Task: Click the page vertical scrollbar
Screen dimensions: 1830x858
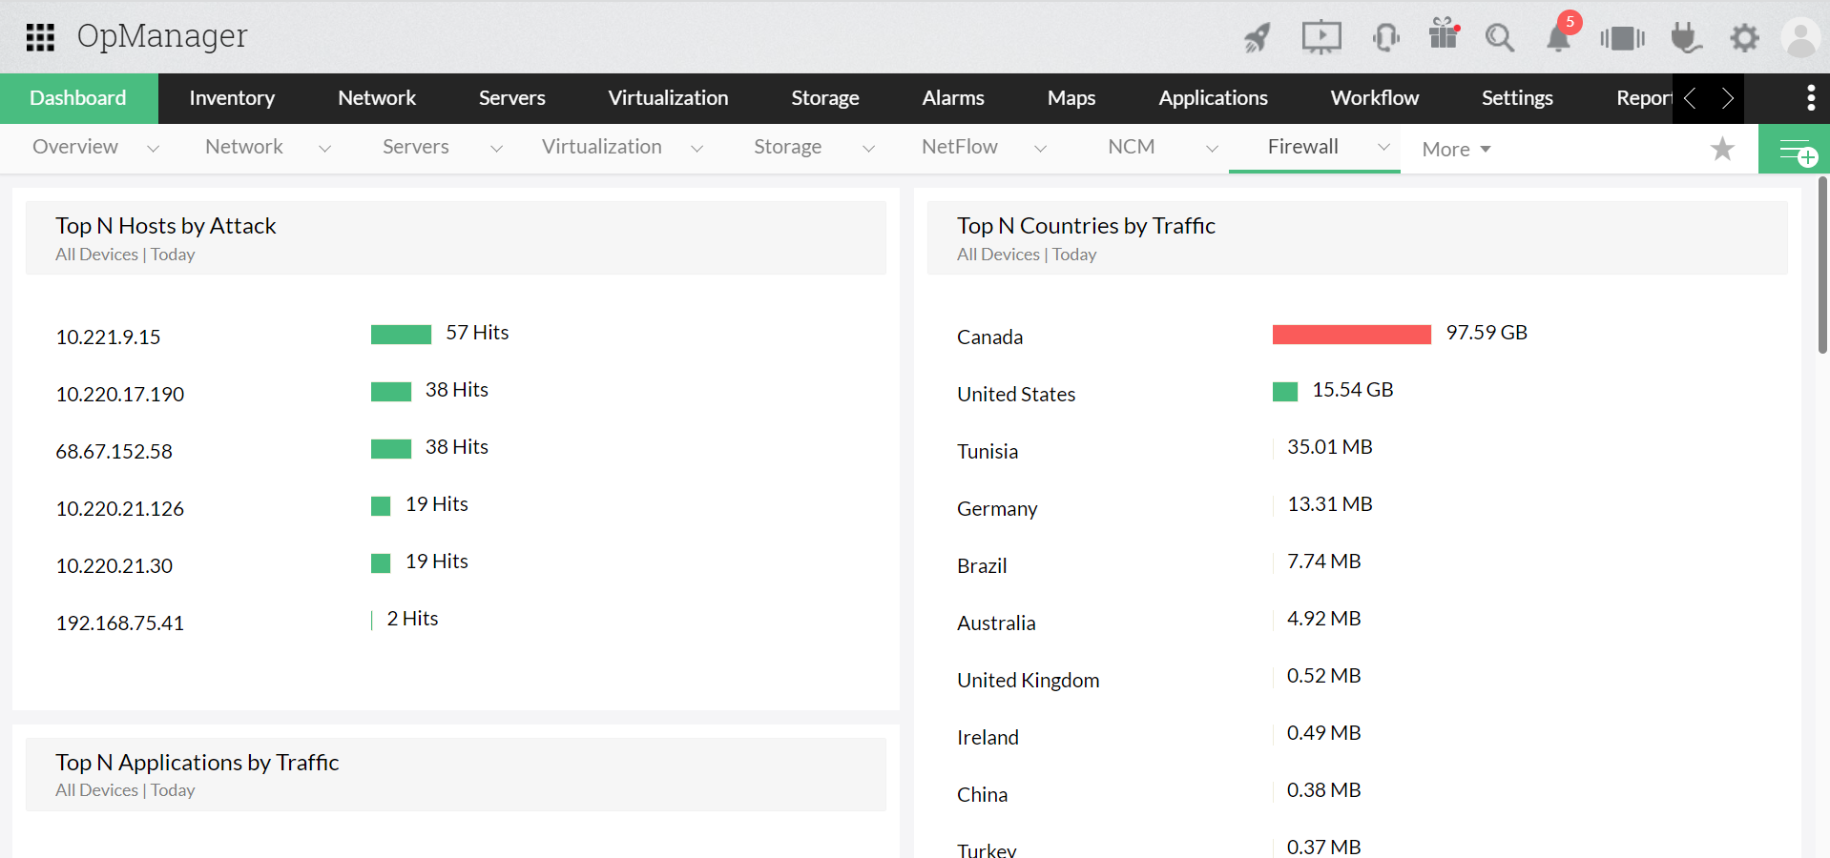Action: pyautogui.click(x=1821, y=267)
